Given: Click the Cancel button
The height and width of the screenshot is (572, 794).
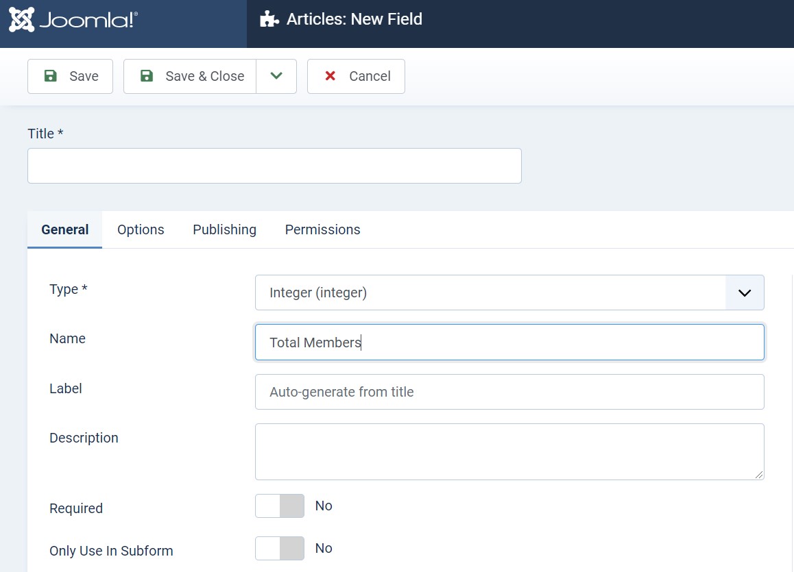Looking at the screenshot, I should pyautogui.click(x=356, y=76).
